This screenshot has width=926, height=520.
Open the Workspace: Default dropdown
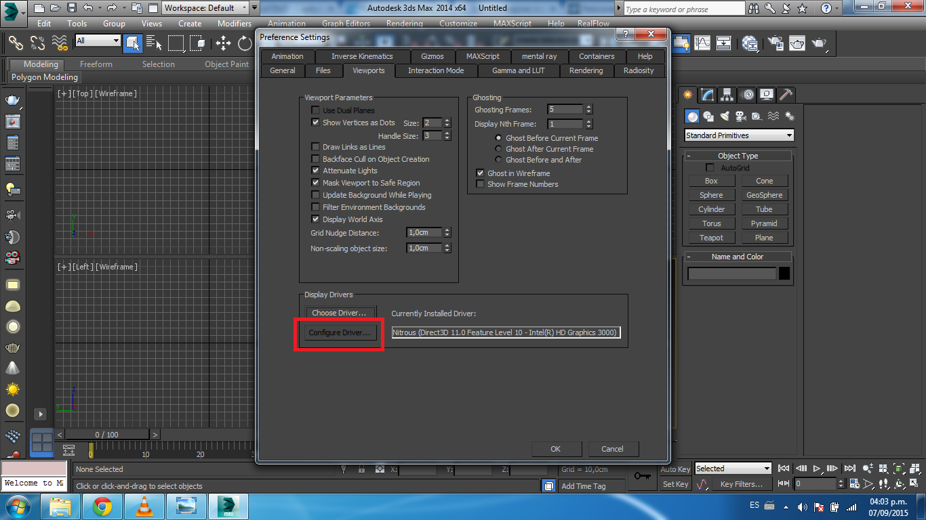pyautogui.click(x=205, y=8)
